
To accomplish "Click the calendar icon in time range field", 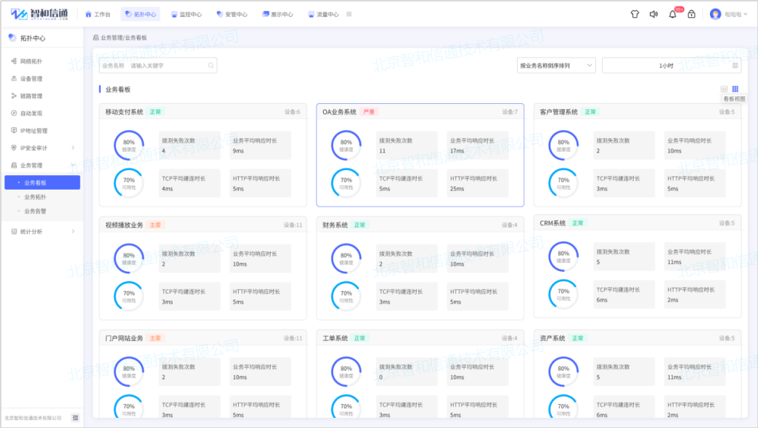I will tap(735, 65).
